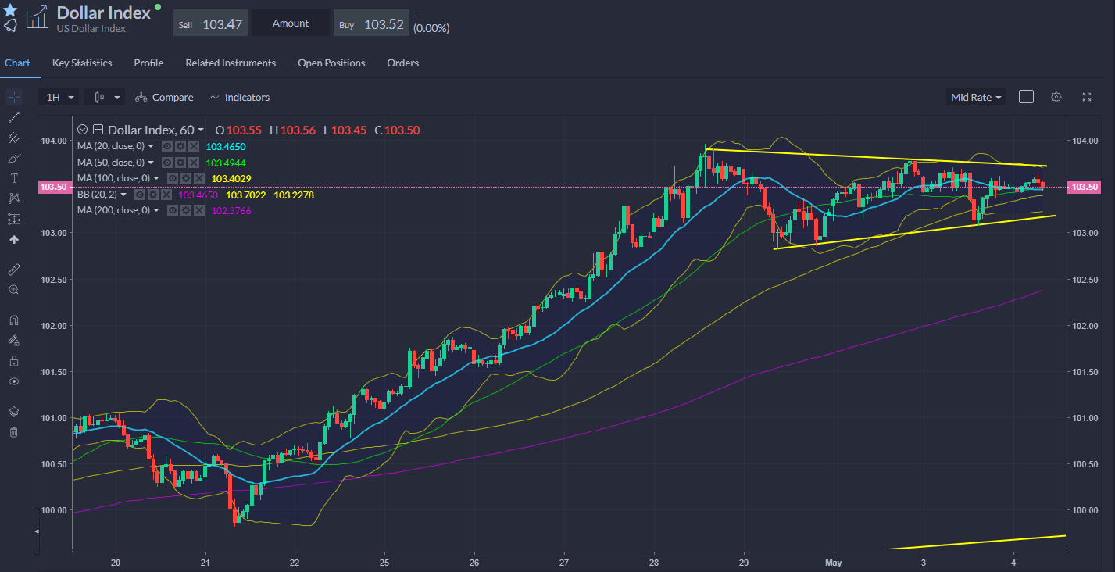Open chart settings gear icon
Viewport: 1115px width, 572px height.
pyautogui.click(x=1056, y=97)
